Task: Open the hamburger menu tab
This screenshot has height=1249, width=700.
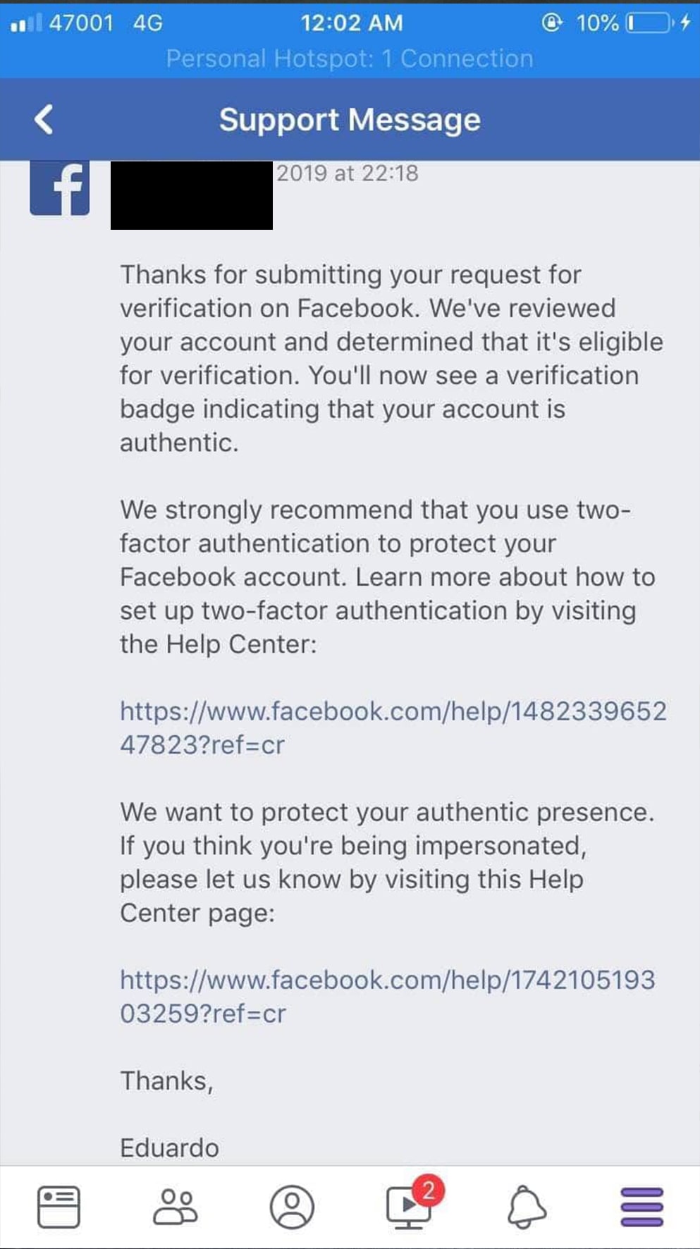Action: click(641, 1206)
